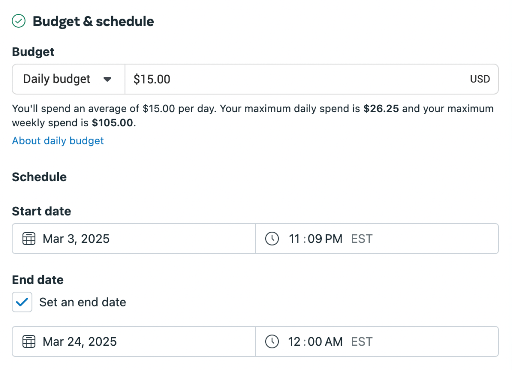Image resolution: width=512 pixels, height=370 pixels.
Task: Click the start time minutes 09
Action: 313,239
